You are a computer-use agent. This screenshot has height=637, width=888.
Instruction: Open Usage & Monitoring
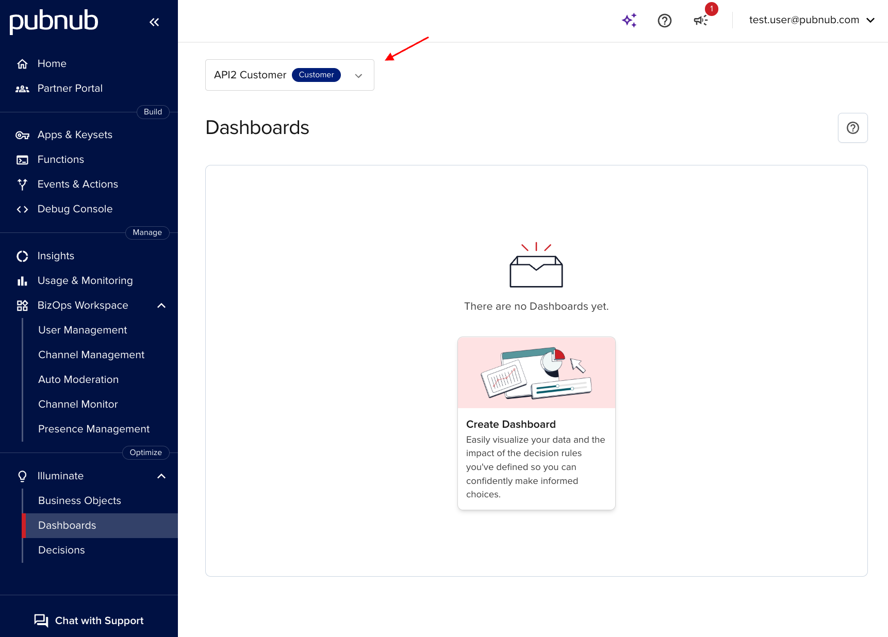(x=85, y=280)
